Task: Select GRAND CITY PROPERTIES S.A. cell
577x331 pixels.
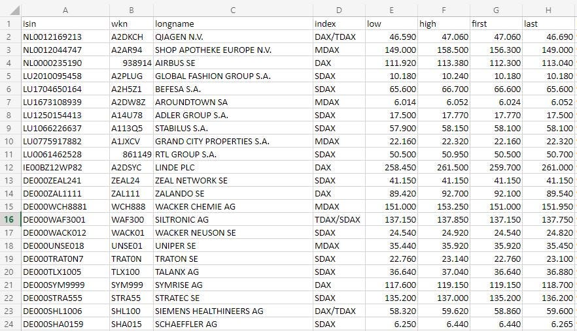Action: click(x=233, y=141)
